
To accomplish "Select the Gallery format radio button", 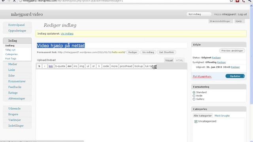I will coord(194,99).
